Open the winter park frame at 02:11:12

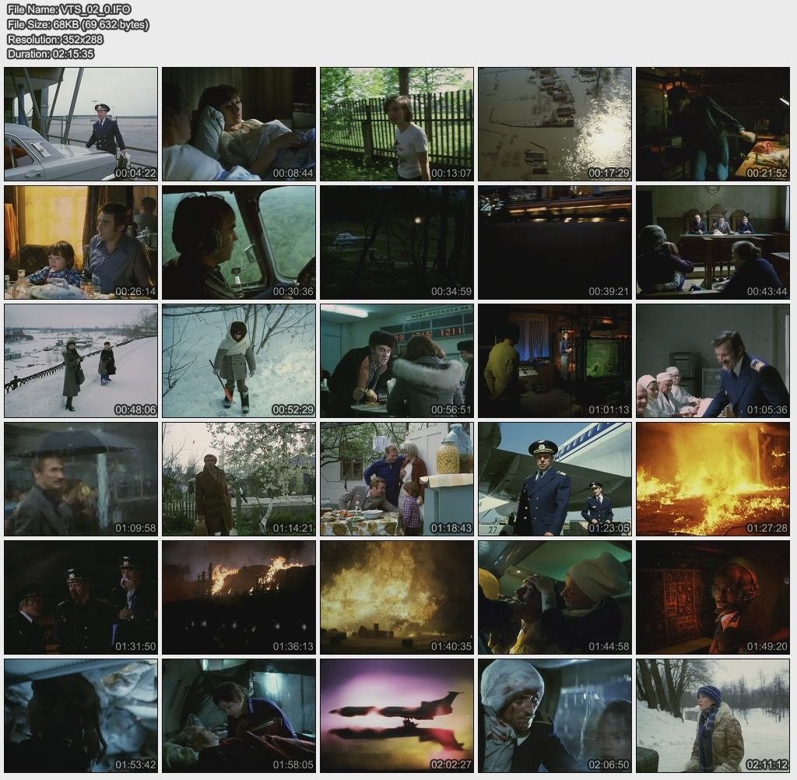tap(713, 716)
